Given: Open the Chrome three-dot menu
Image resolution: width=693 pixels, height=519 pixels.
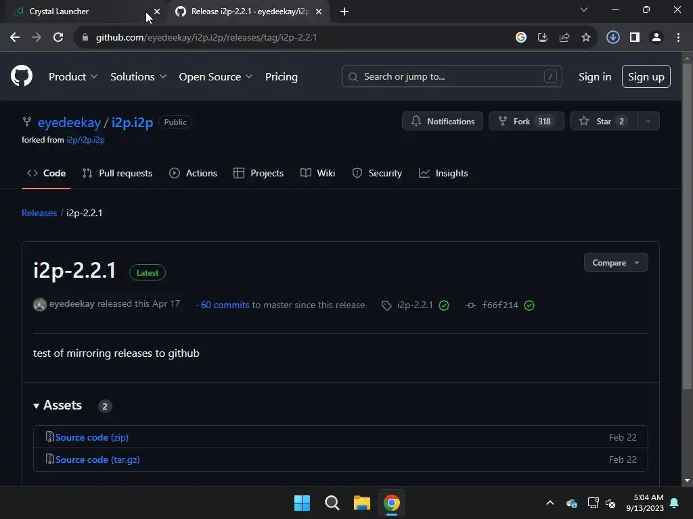Looking at the screenshot, I should click(678, 38).
